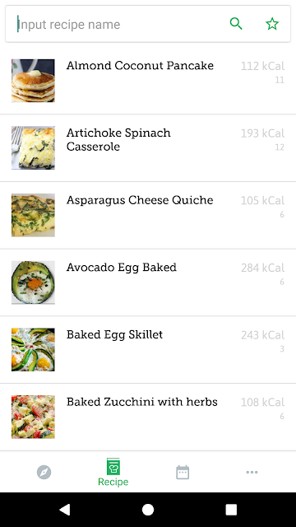Tap the 243 kCal label
This screenshot has height=527, width=296.
pos(262,335)
